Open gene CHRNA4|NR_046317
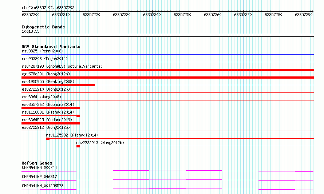 coord(39,177)
